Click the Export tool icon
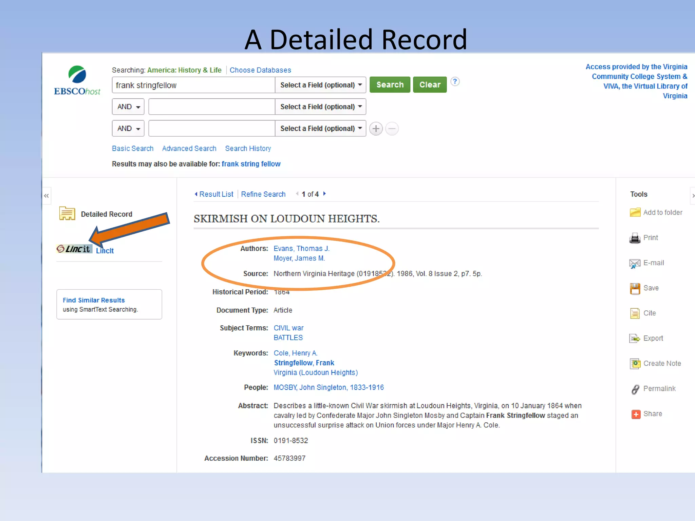Viewport: 695px width, 521px height. click(635, 339)
